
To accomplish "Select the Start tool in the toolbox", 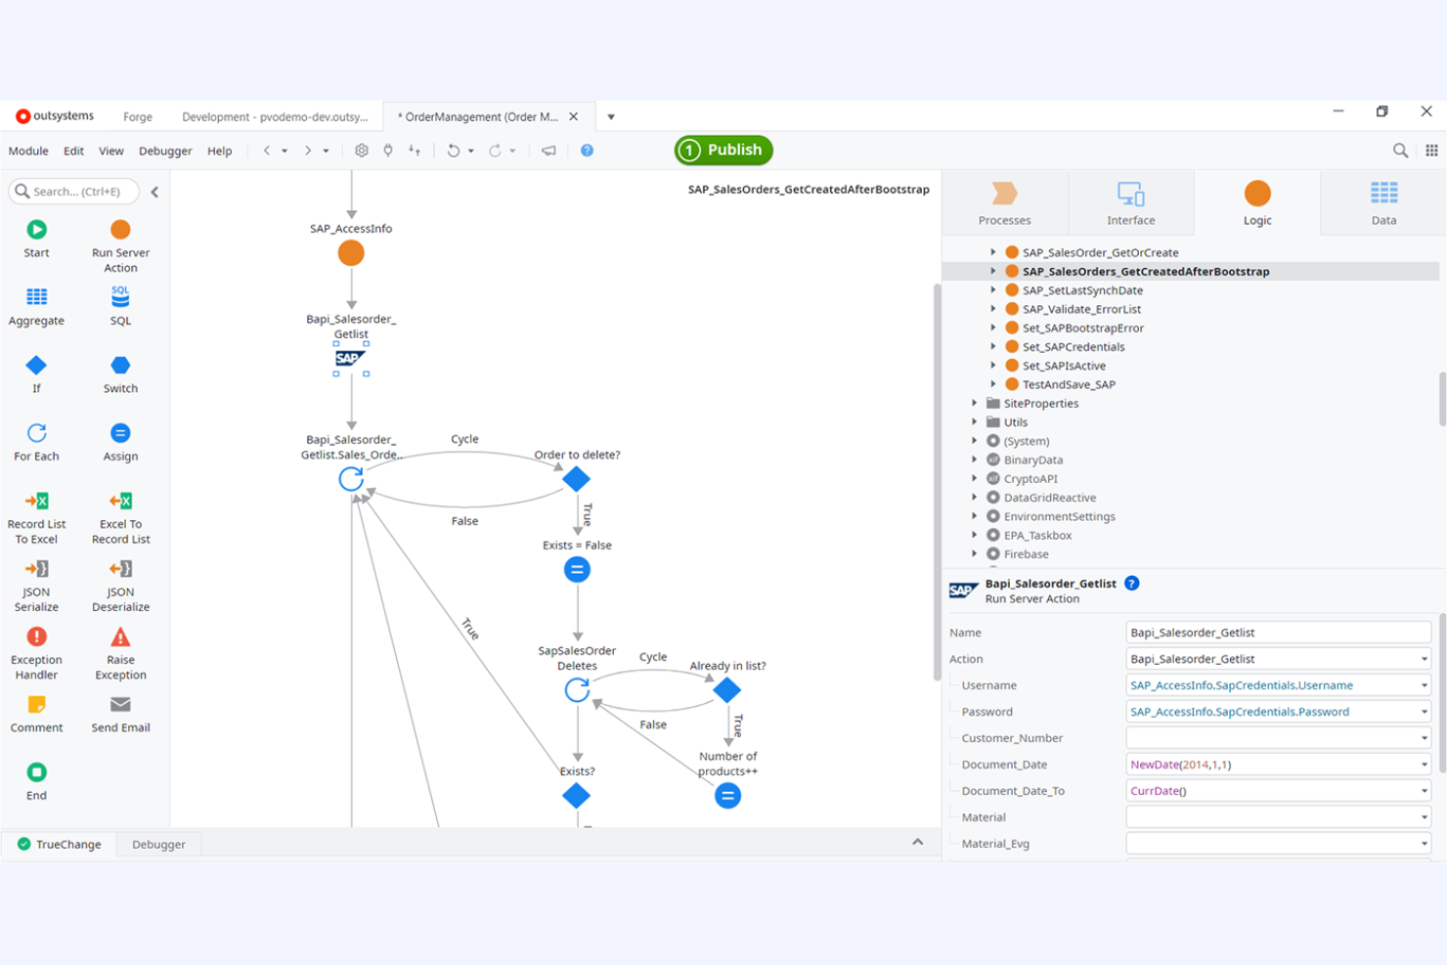I will pos(35,240).
